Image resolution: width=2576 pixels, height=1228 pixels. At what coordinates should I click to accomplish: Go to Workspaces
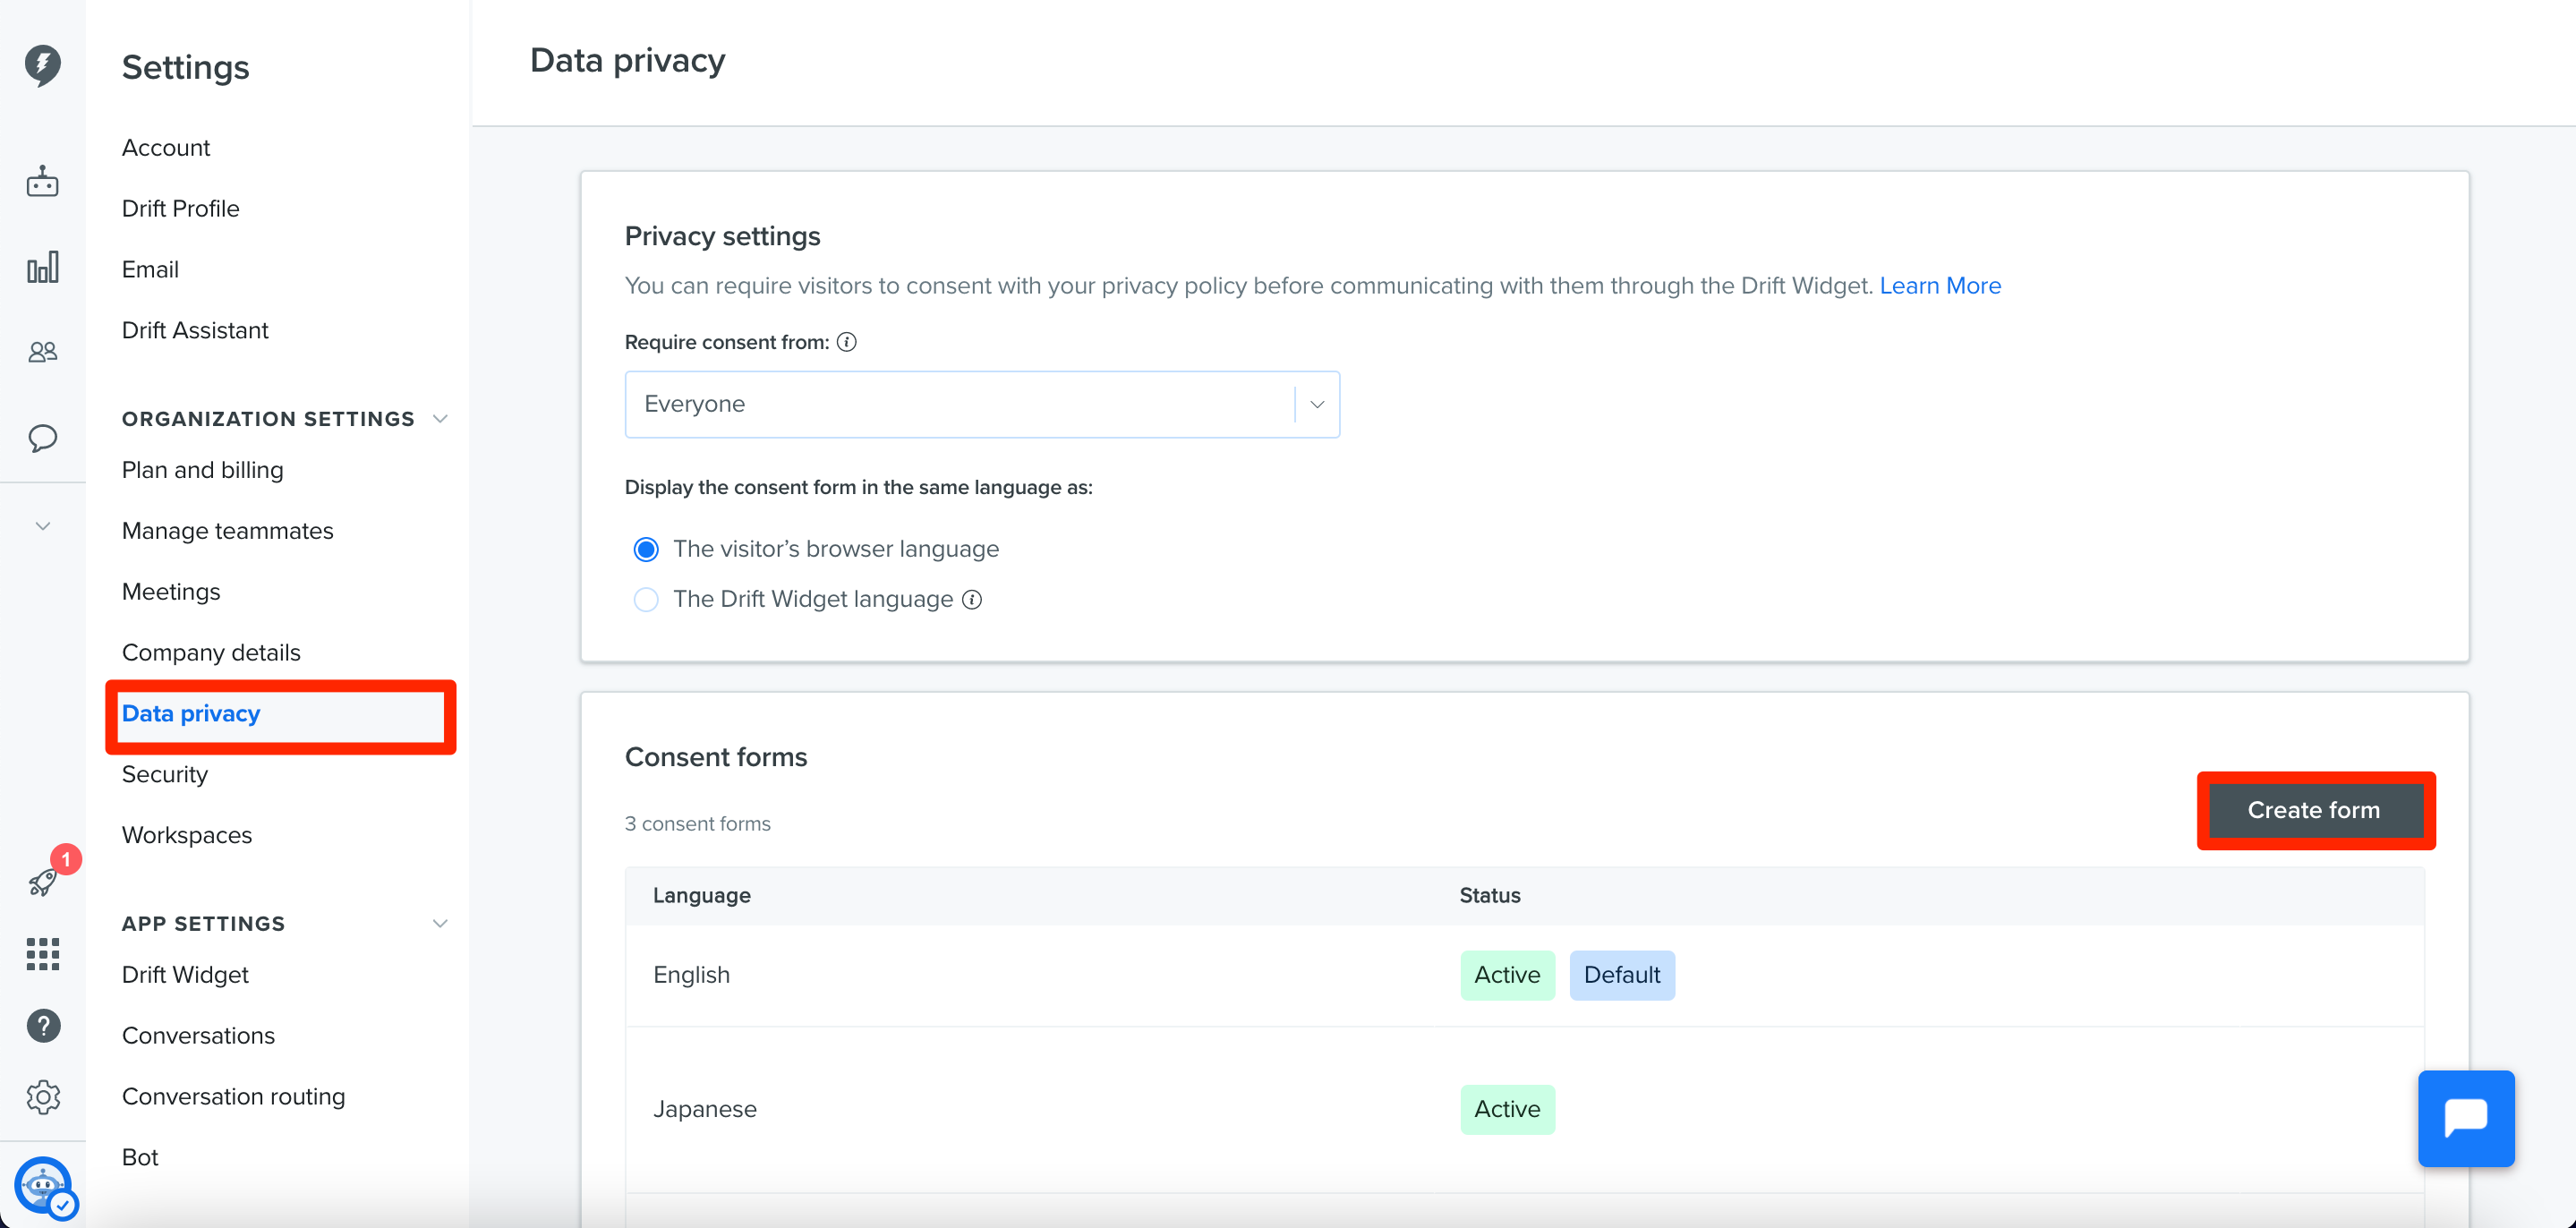(x=187, y=835)
